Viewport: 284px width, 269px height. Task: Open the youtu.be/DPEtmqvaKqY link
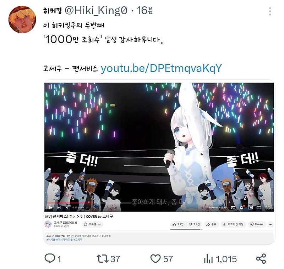pos(161,68)
